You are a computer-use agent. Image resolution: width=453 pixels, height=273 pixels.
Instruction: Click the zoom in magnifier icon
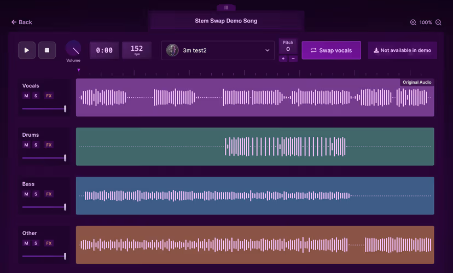point(413,22)
